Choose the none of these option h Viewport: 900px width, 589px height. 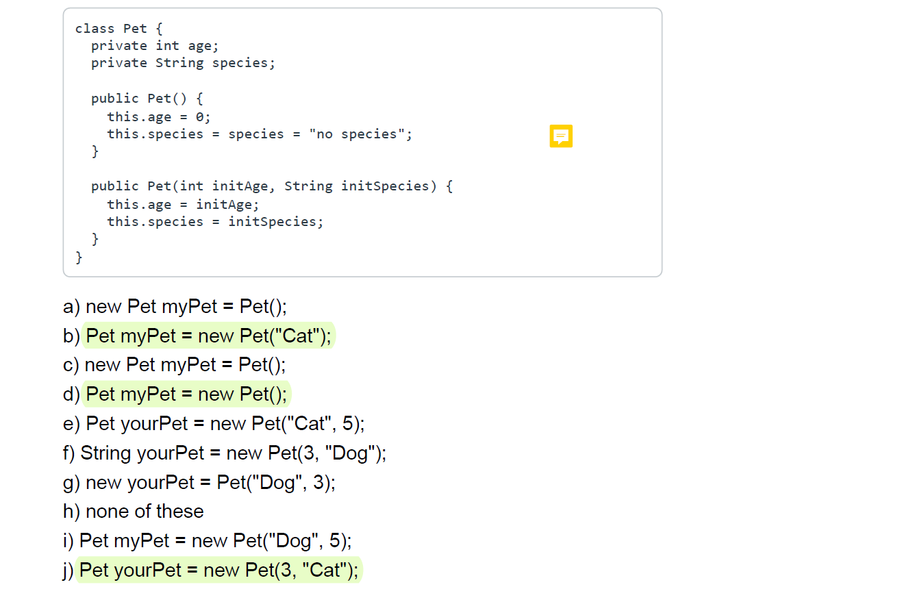134,511
